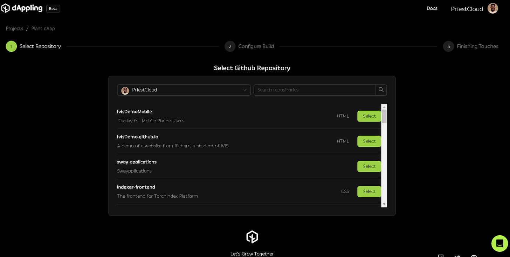Click the search magnifier icon
The image size is (510, 257).
tap(381, 90)
